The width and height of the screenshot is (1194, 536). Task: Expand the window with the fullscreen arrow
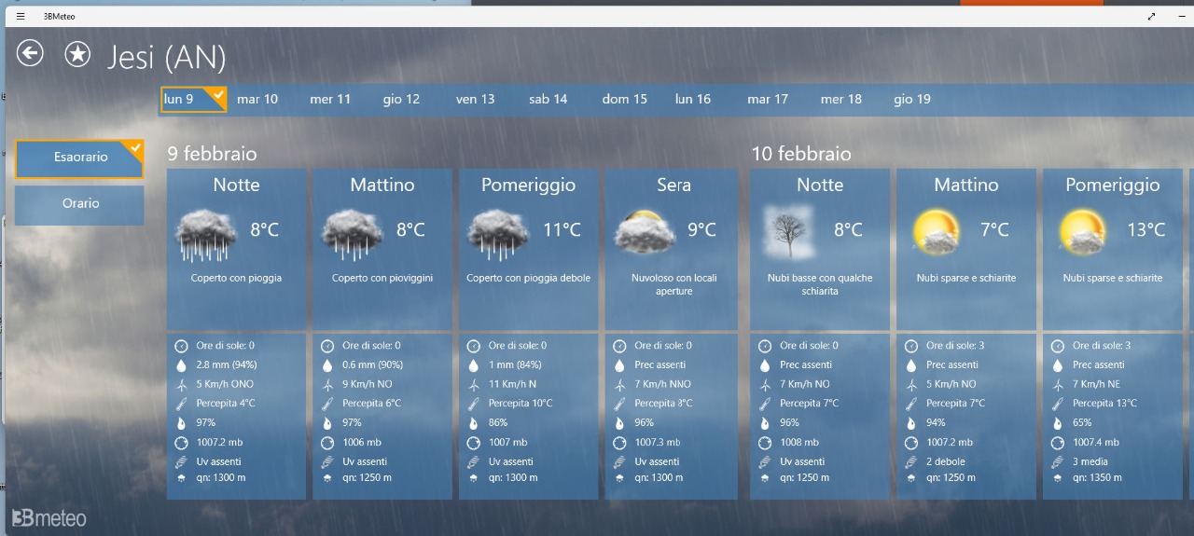point(1151,16)
